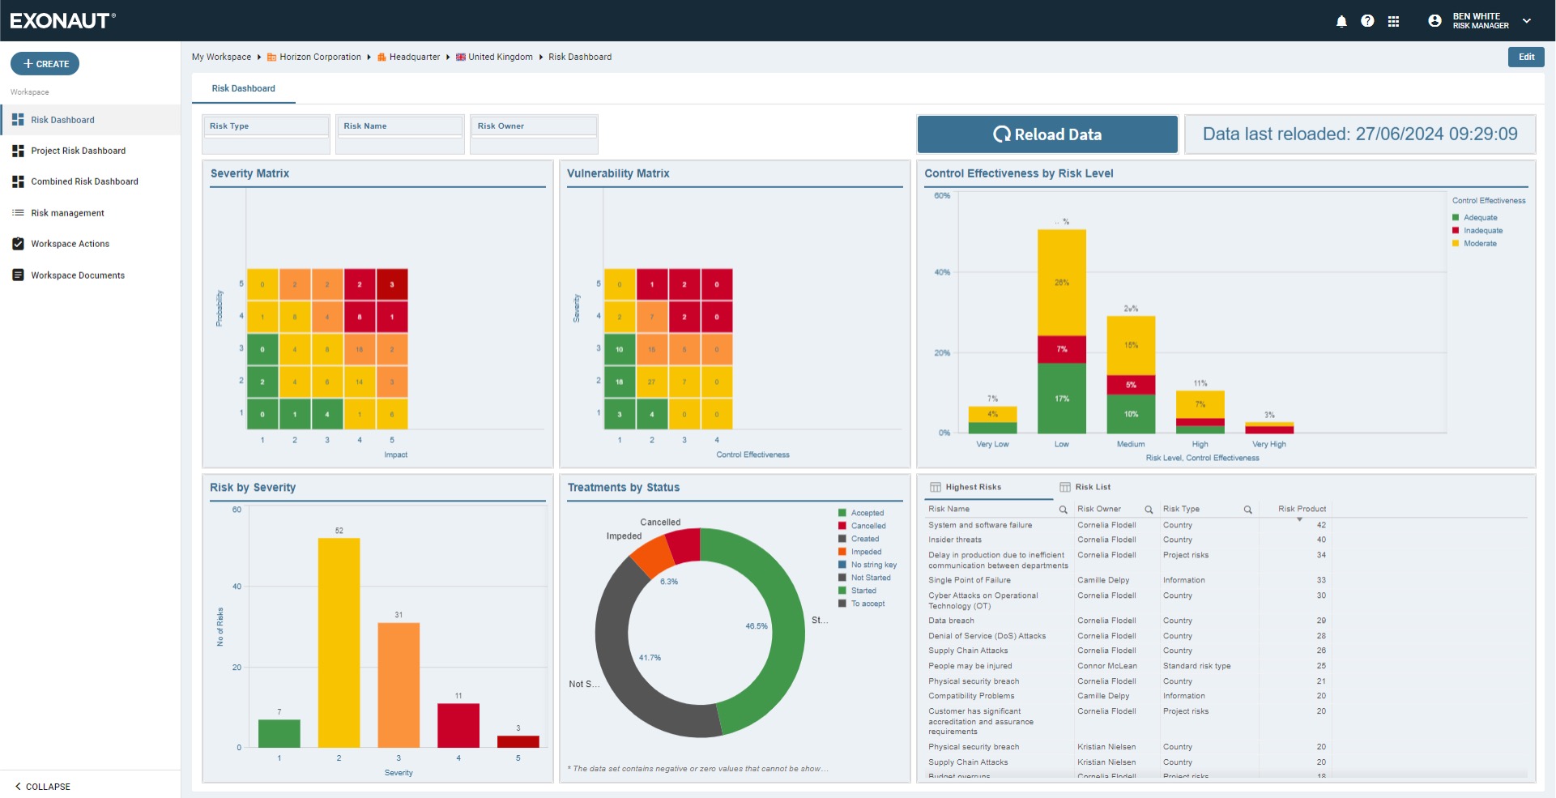Click the Edit button
The width and height of the screenshot is (1556, 798).
(x=1526, y=57)
